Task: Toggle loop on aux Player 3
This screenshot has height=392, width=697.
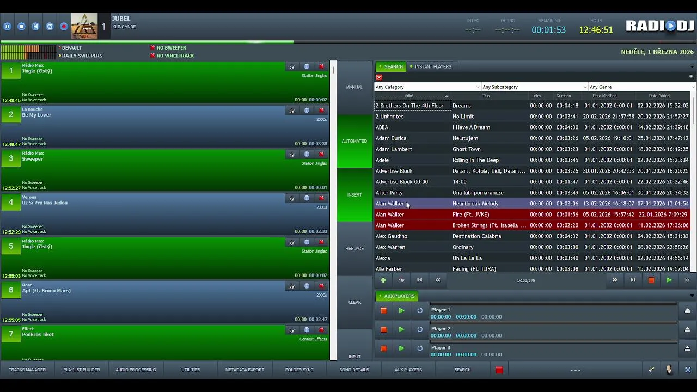Action: pyautogui.click(x=420, y=348)
